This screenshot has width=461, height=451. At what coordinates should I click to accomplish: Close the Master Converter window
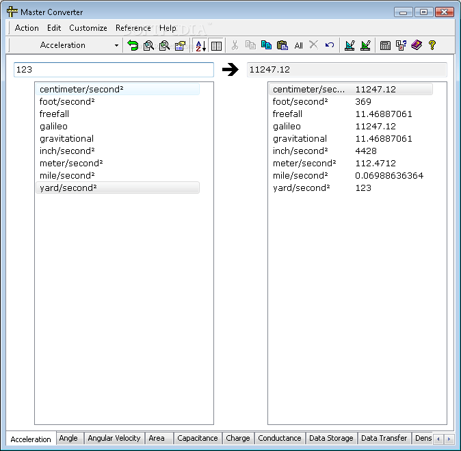(444, 12)
